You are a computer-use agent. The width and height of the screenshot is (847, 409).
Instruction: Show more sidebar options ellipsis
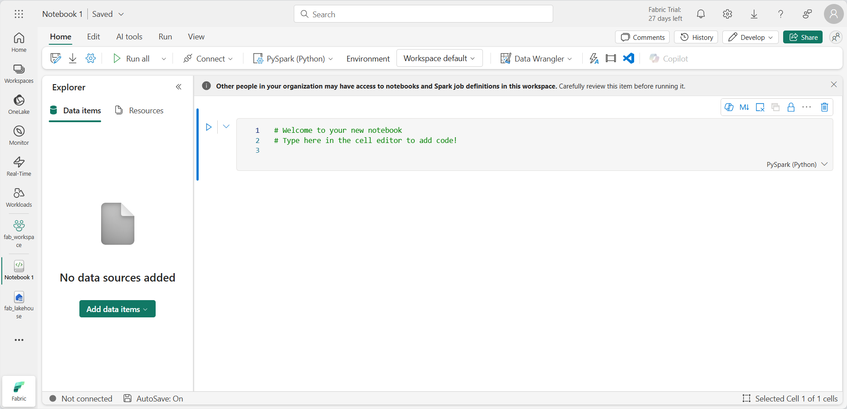click(x=19, y=340)
